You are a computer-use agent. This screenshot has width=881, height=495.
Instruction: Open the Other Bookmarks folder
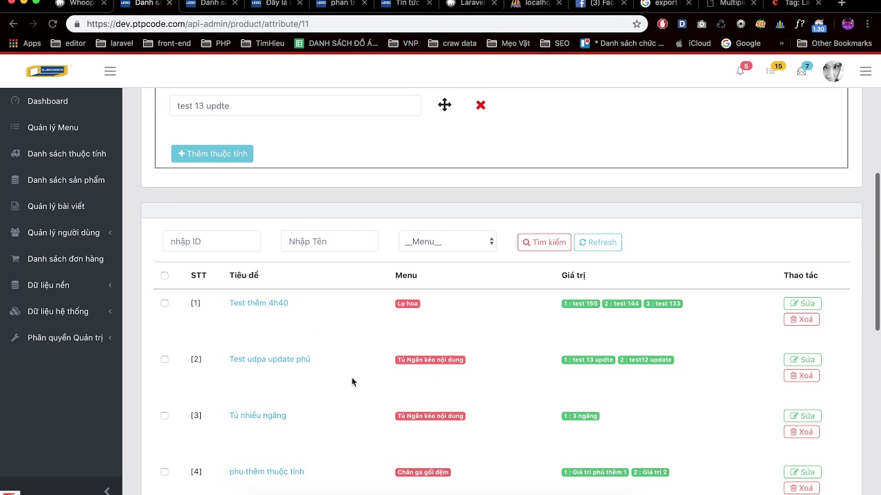pyautogui.click(x=834, y=43)
